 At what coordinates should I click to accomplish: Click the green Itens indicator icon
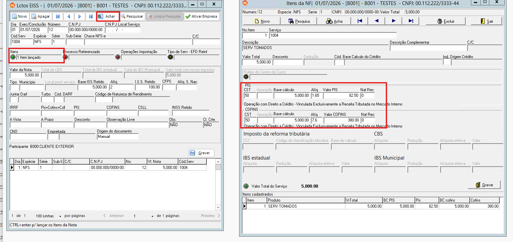(13, 57)
